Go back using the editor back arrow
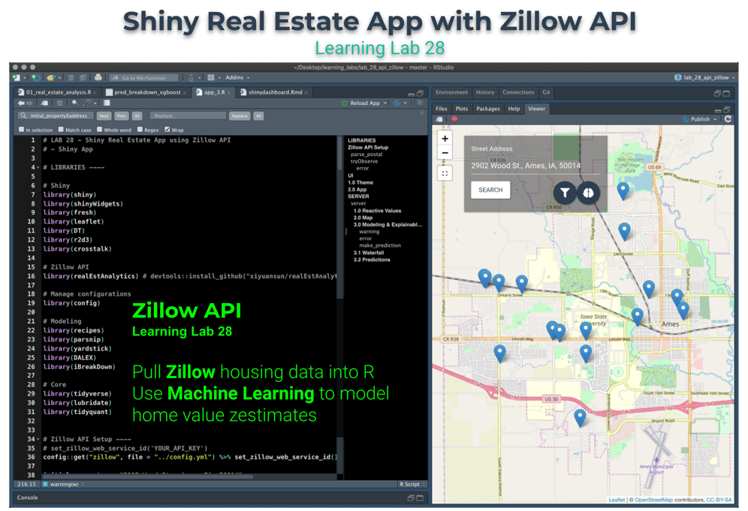 21,103
